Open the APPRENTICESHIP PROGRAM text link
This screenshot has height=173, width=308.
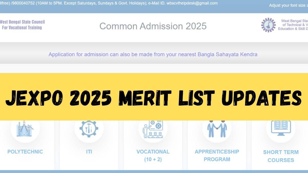point(217,155)
